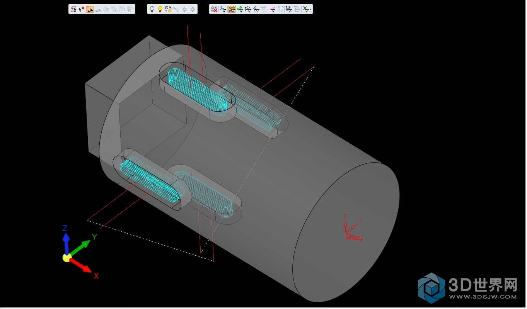Toggle the add-to-selection box tool
Screen dimensions: 527x309
tap(90, 9)
